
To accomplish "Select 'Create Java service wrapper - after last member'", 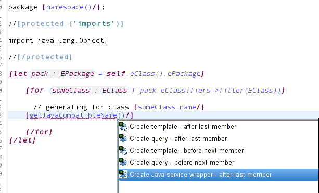I will tap(218, 174).
